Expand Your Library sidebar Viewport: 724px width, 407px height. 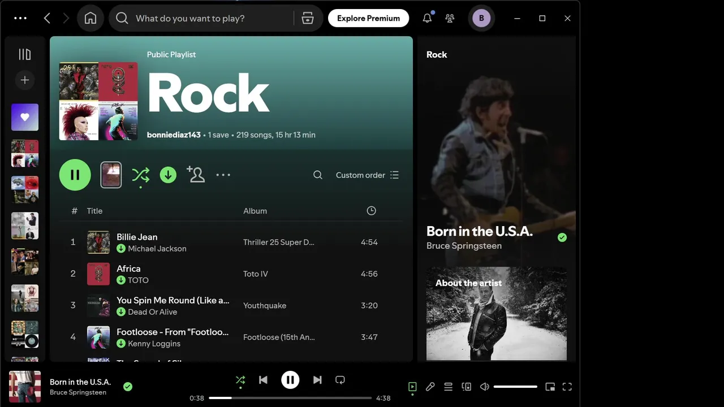click(25, 54)
